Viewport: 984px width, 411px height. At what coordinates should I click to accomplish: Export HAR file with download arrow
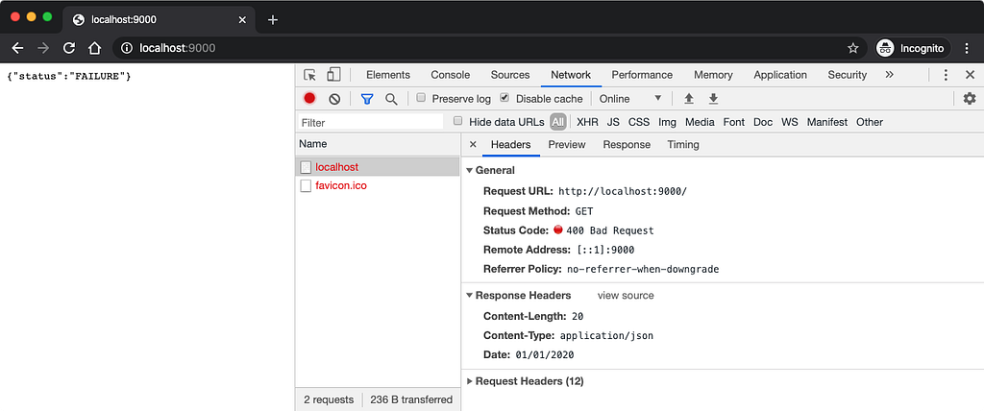713,99
